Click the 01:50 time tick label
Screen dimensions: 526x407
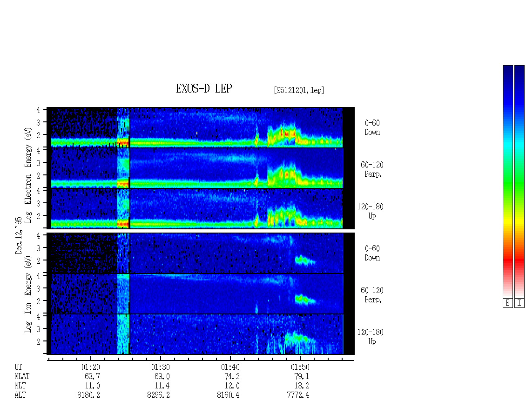[300, 367]
